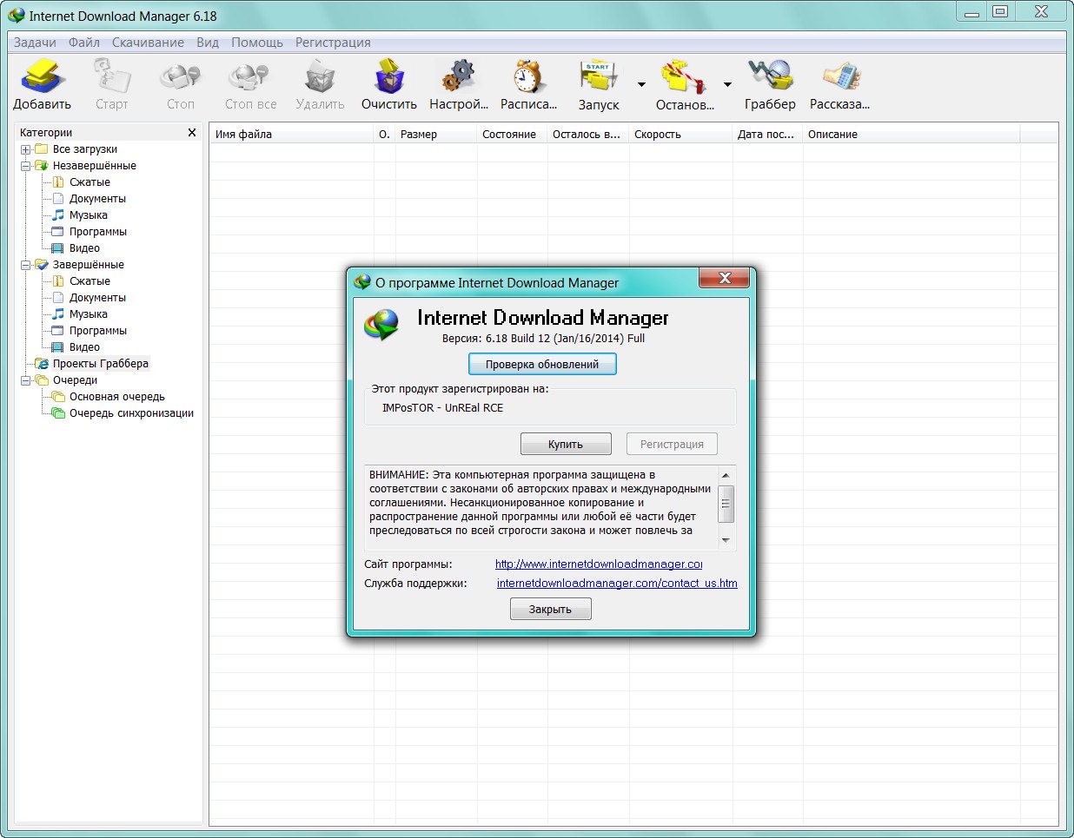This screenshot has height=838, width=1074.
Task: Close the О программе dialog with X
Action: click(726, 278)
